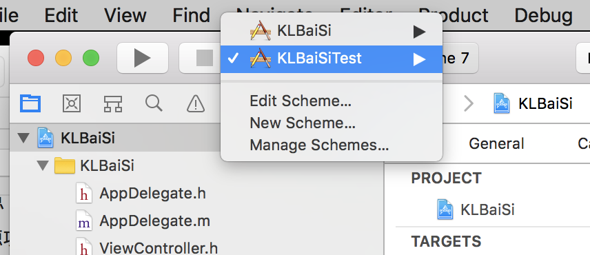Expand KLBaiSiTest scheme submenu arrow
Image resolution: width=590 pixels, height=255 pixels.
pos(419,59)
